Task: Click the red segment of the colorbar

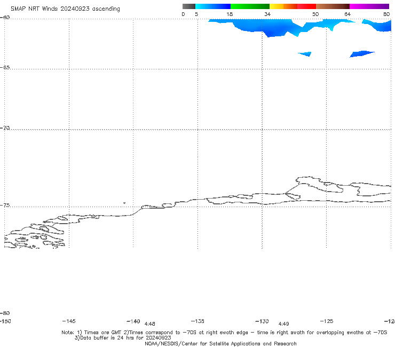Action: pyautogui.click(x=306, y=6)
